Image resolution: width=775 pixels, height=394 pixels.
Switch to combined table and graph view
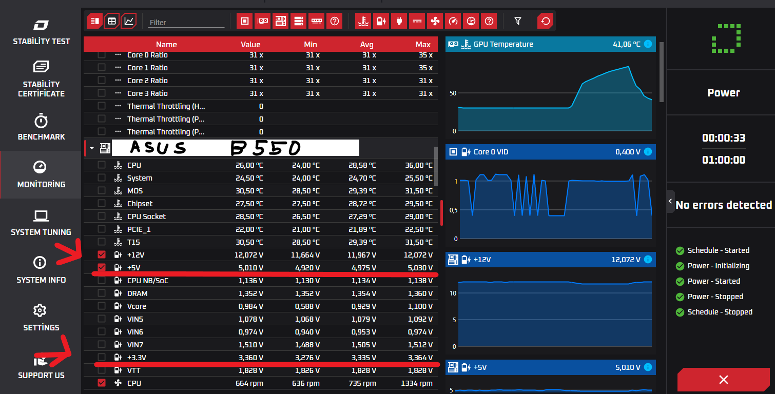click(x=94, y=21)
